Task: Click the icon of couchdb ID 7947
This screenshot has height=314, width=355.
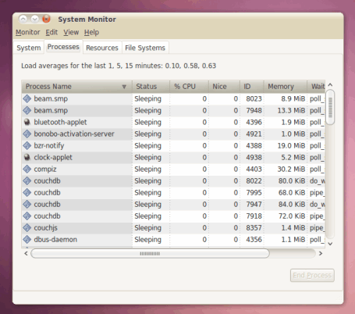Action: 27,204
